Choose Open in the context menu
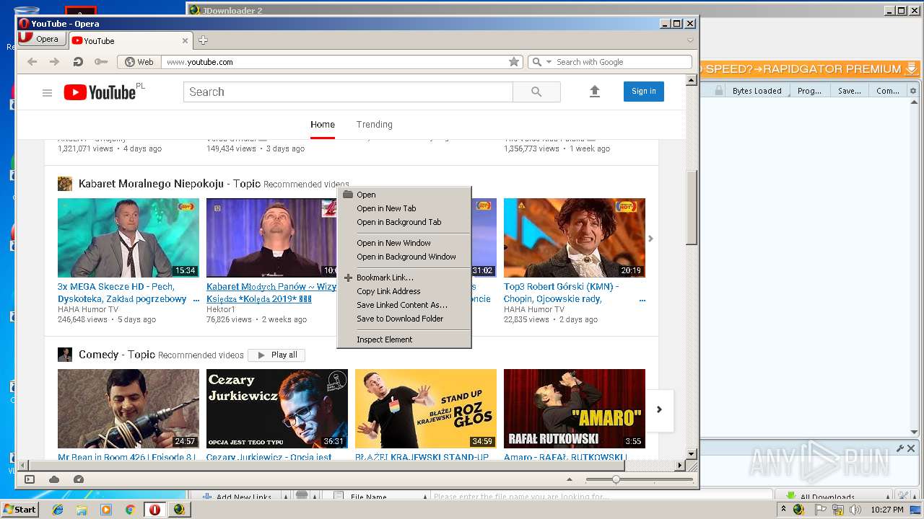This screenshot has height=519, width=924. [404, 195]
